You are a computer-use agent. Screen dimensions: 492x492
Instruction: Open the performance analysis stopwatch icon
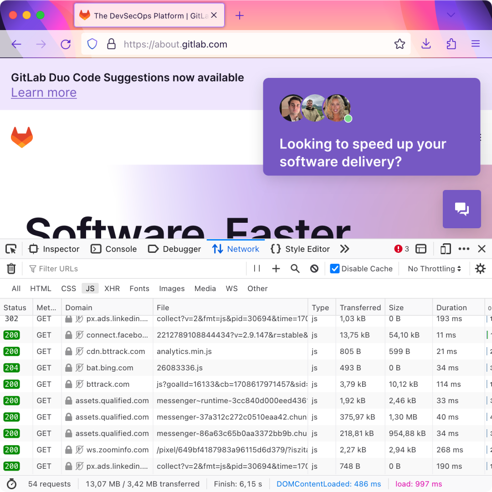[x=12, y=484]
